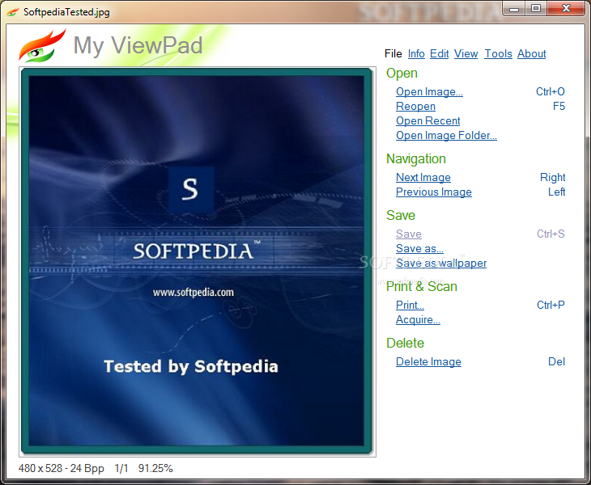Choose Save as...

[x=419, y=249]
